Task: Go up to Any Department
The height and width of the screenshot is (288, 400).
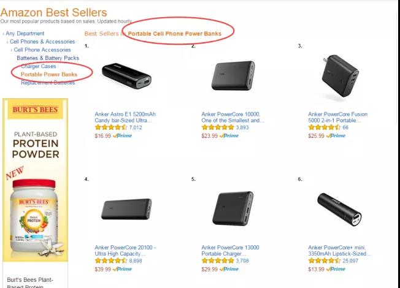Action: (x=25, y=34)
